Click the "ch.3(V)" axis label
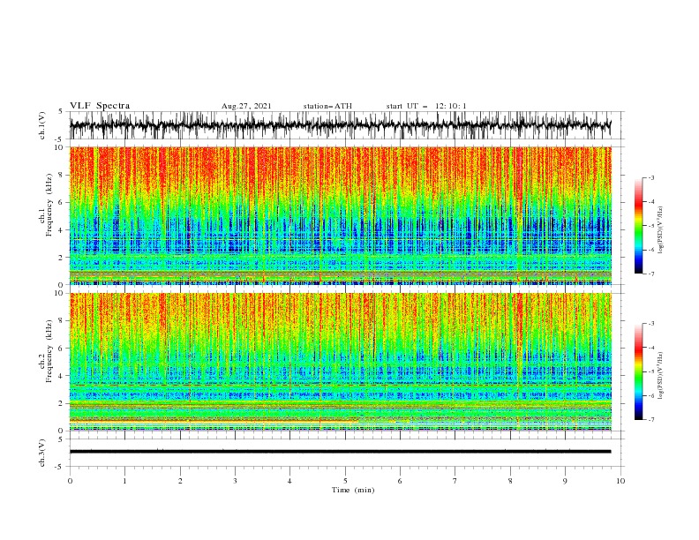 [42, 453]
